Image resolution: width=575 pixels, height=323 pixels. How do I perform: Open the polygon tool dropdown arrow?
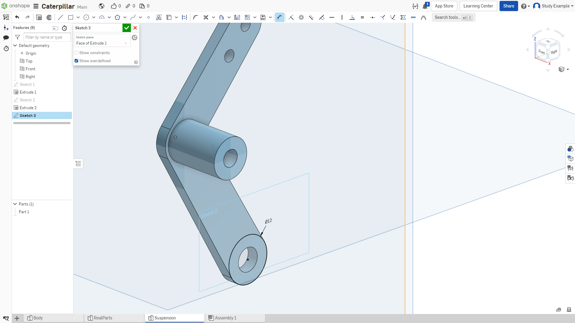pos(125,17)
